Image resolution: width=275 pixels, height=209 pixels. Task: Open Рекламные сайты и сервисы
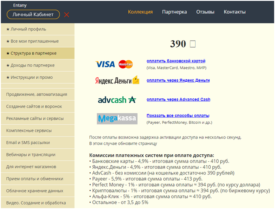[38, 118]
